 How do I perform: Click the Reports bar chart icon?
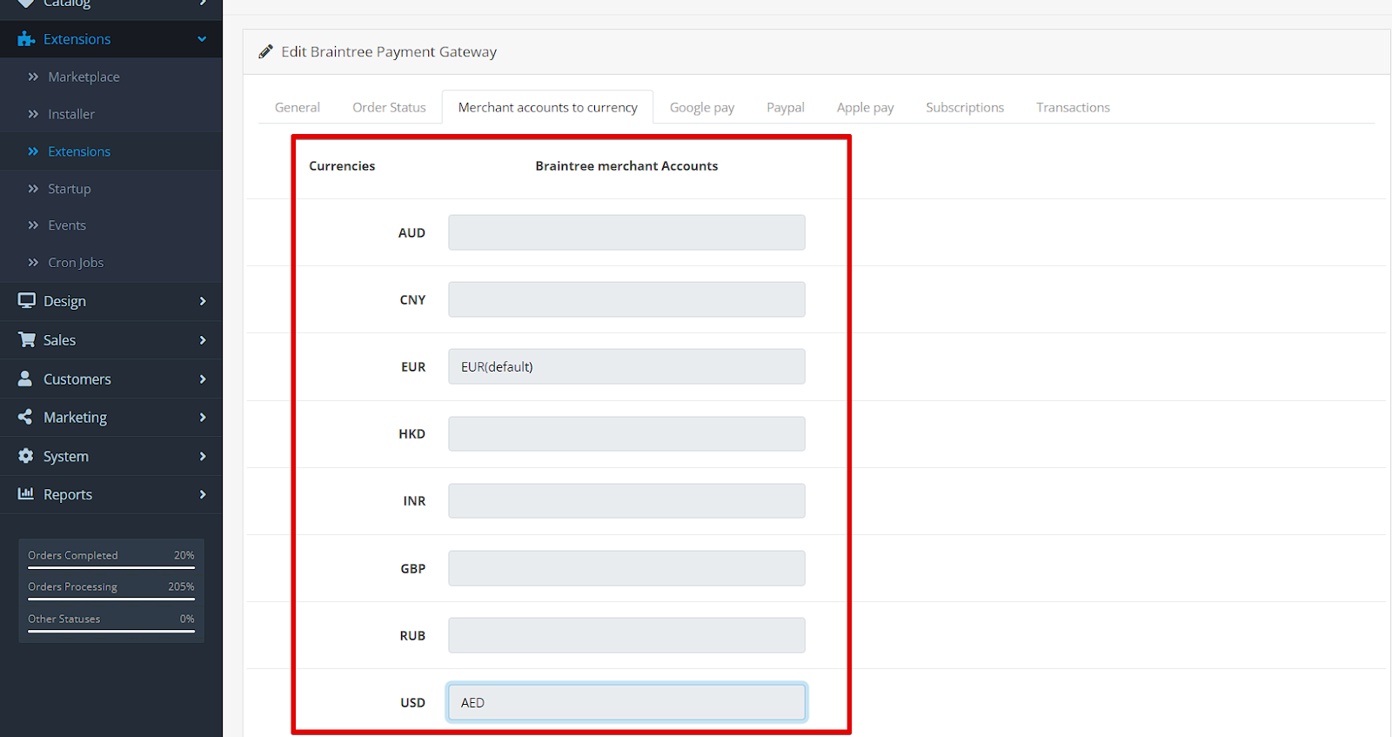coord(26,493)
